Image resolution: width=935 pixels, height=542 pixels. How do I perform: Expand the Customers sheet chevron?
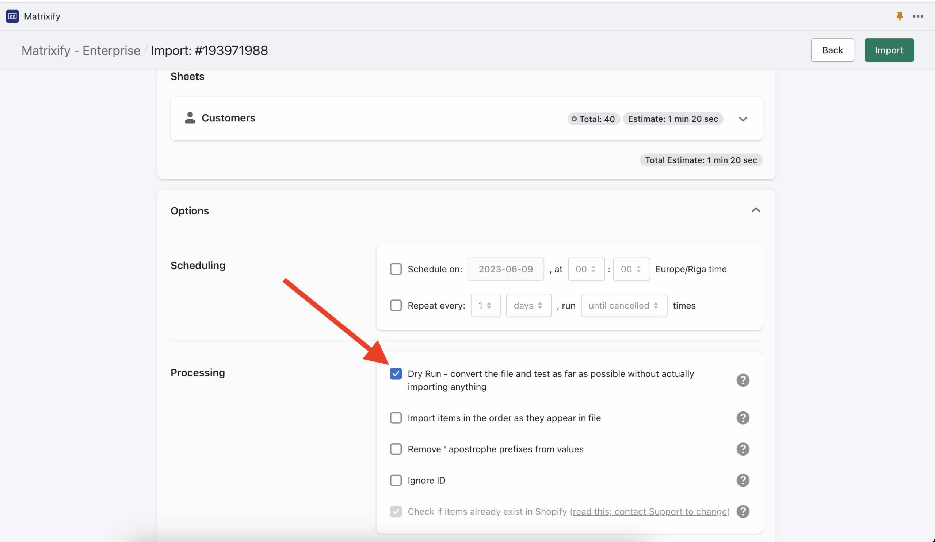click(743, 119)
